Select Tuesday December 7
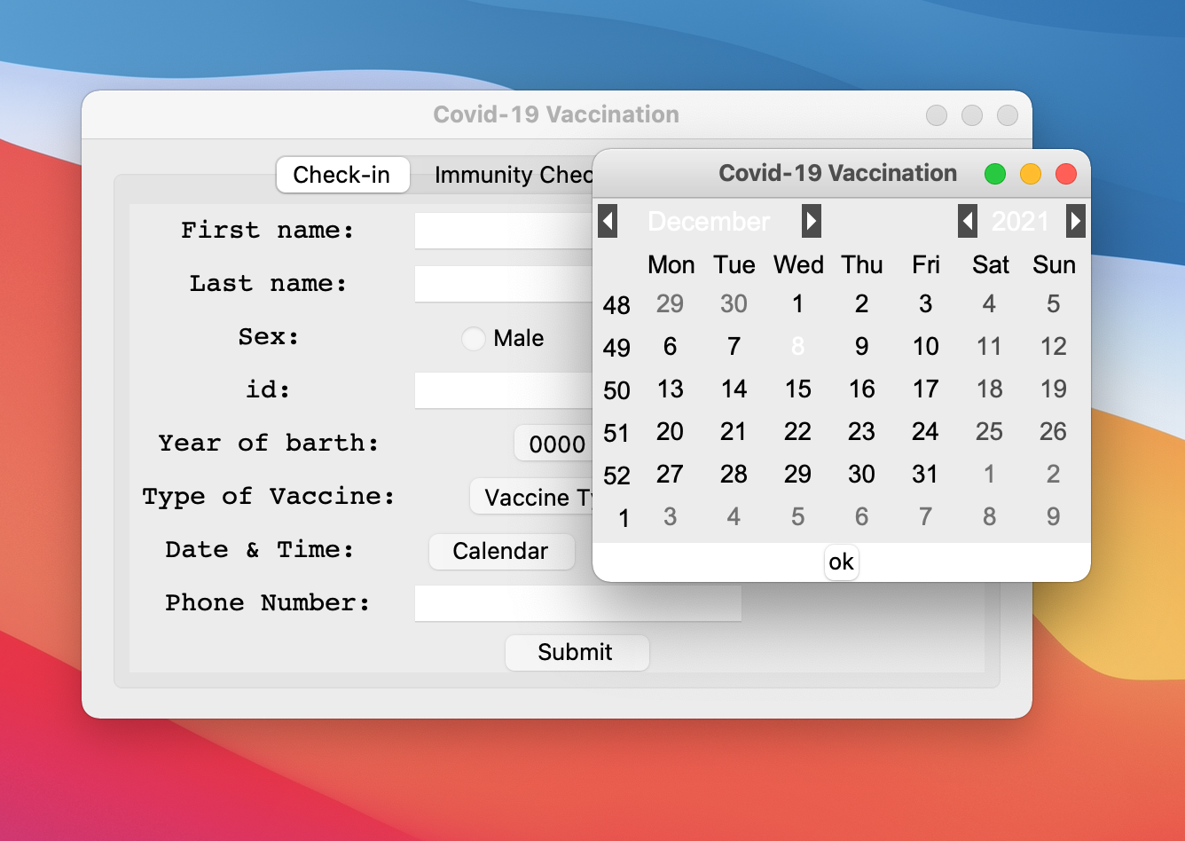Image resolution: width=1185 pixels, height=841 pixels. click(734, 347)
